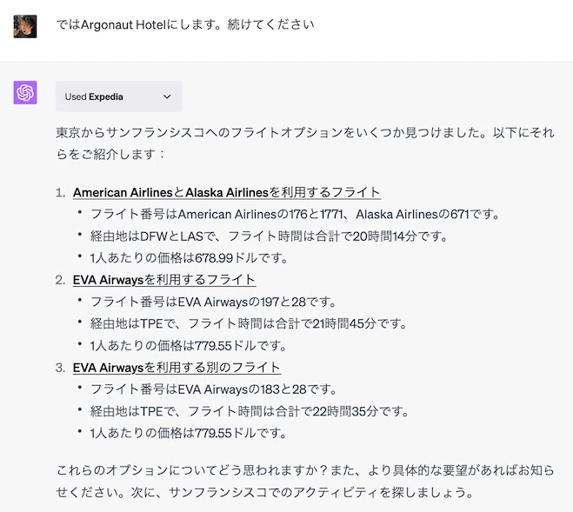573x512 pixels.
Task: Click list number 3 marker
Action: 60,368
